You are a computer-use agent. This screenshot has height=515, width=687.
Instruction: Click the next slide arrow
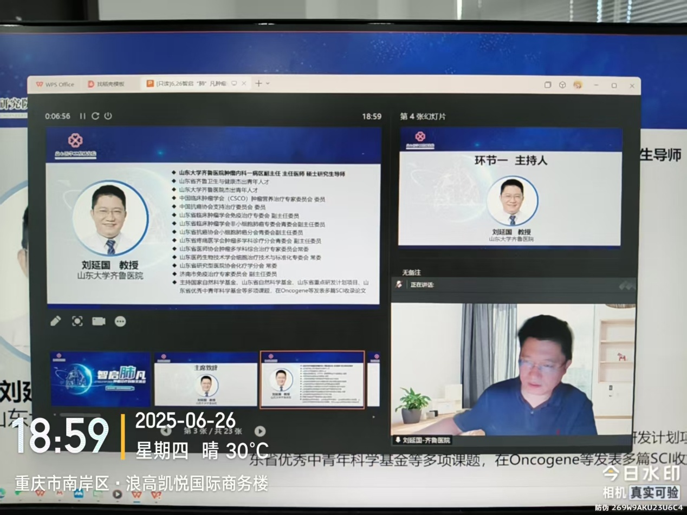click(x=260, y=432)
